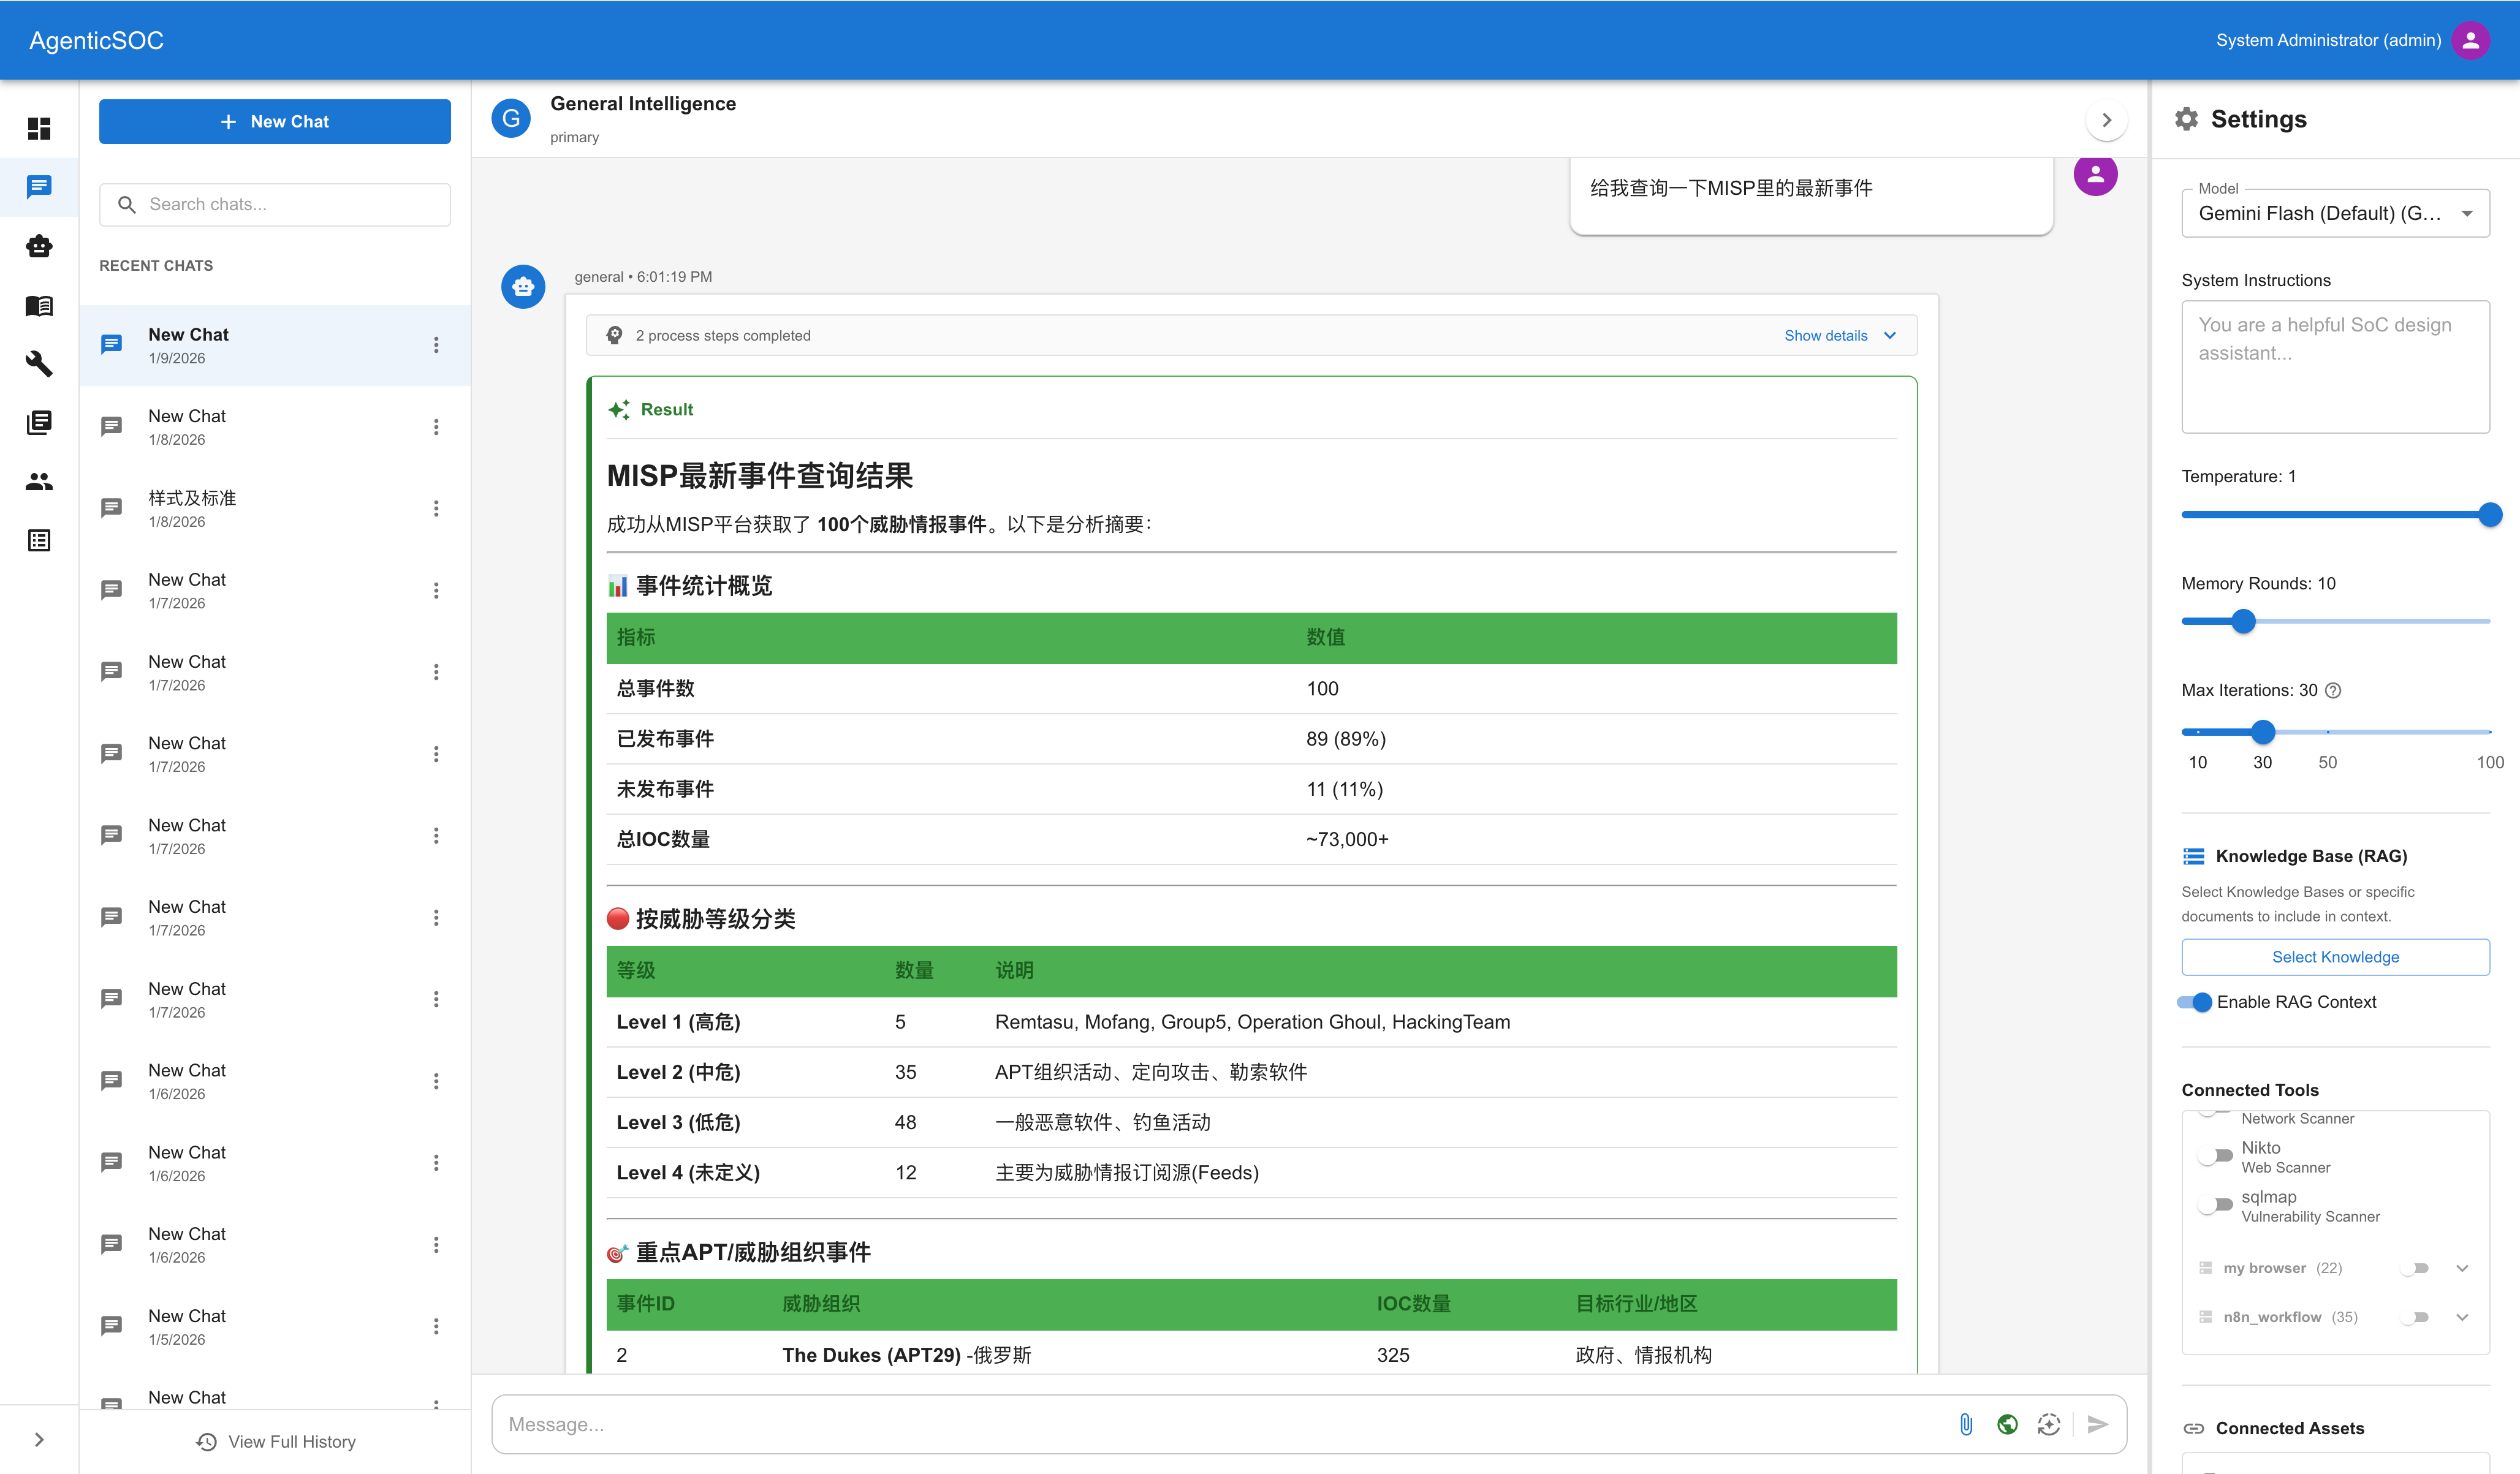Click the Memory Rounds slider handle
Image resolution: width=2520 pixels, height=1474 pixels.
pos(2243,621)
